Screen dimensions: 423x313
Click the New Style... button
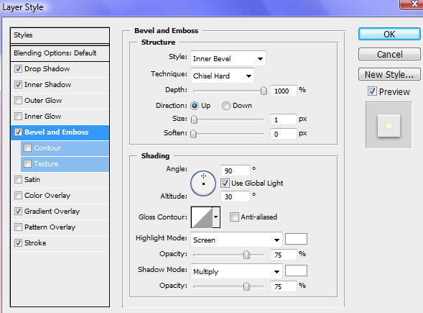tap(389, 74)
